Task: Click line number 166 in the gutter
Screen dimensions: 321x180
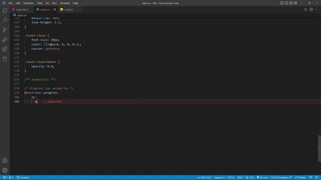Action: (17, 35)
